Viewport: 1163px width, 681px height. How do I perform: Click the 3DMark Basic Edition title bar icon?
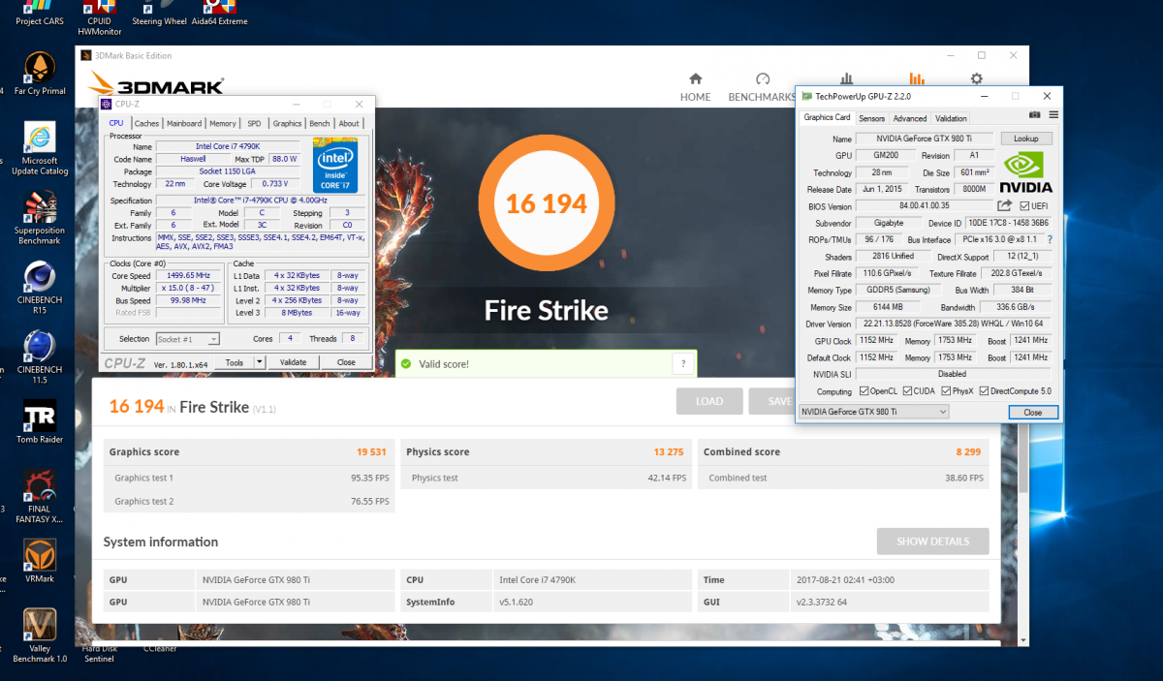[85, 55]
